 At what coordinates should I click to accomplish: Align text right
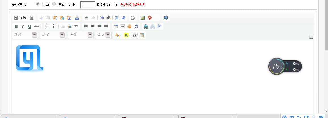(x=99, y=26)
